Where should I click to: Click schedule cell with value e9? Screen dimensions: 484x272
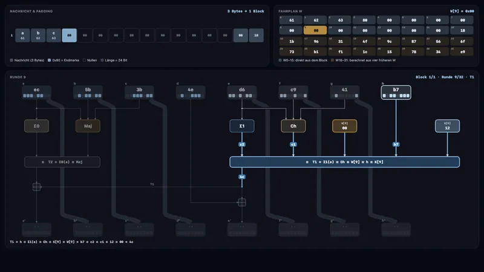click(462, 51)
